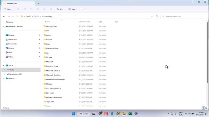The image size is (209, 117).
Task: Open the clock and date in tray
Action: (200, 114)
